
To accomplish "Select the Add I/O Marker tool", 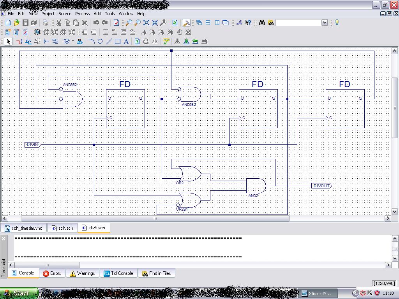I will click(x=55, y=41).
